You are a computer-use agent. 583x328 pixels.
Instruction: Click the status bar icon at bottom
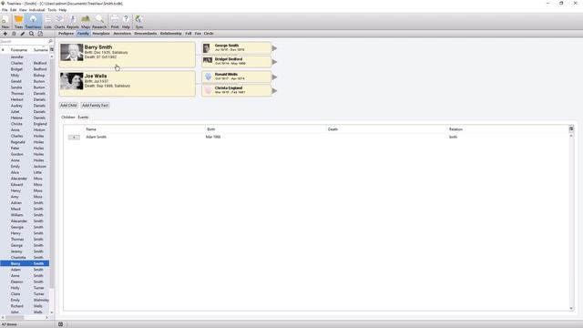[61, 324]
